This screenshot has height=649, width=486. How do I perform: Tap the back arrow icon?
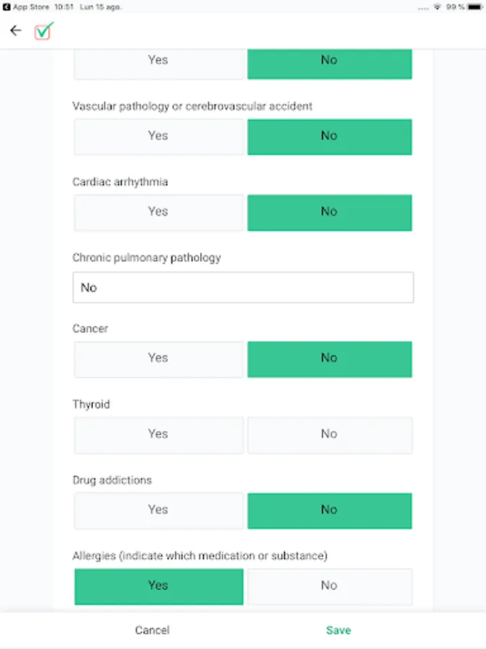tap(16, 30)
